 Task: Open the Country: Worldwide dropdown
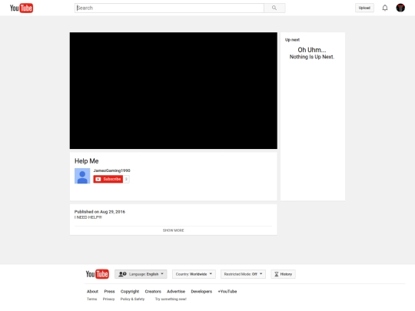pos(194,274)
